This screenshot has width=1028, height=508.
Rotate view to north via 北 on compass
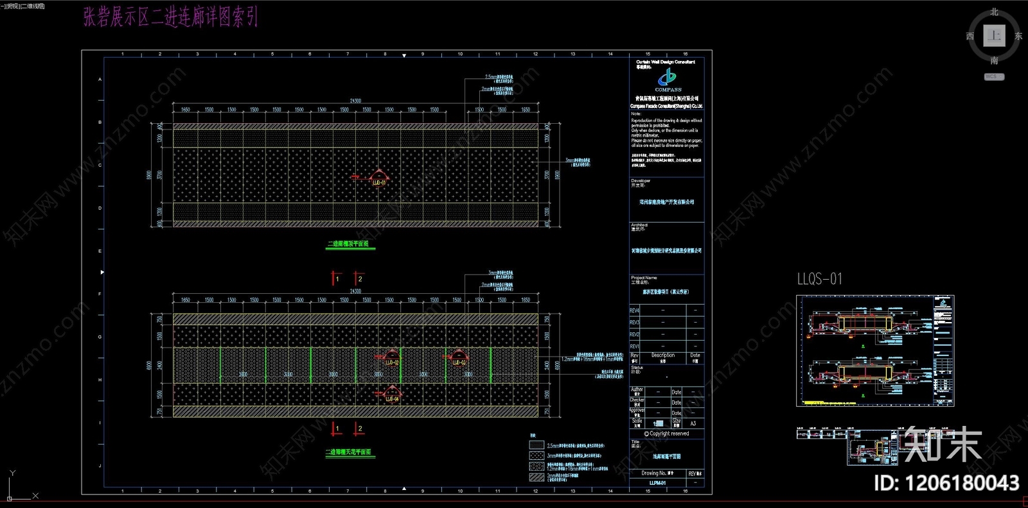coord(994,12)
